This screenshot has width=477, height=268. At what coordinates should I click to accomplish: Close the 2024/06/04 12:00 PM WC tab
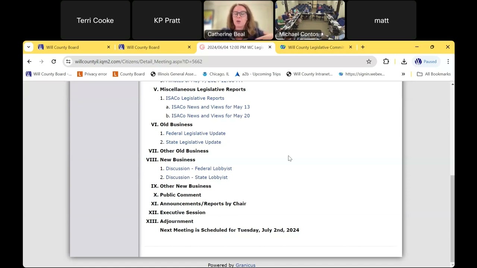click(270, 47)
